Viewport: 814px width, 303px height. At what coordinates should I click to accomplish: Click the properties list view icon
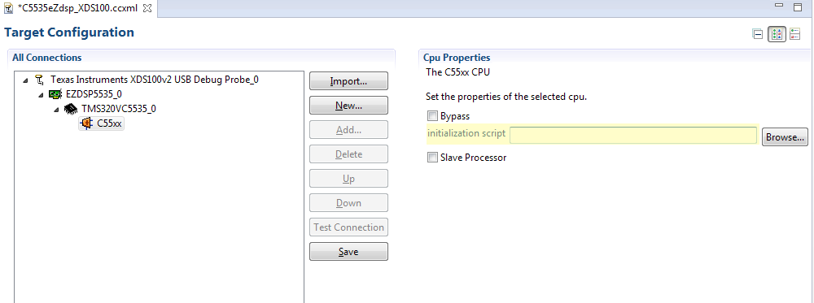(794, 35)
